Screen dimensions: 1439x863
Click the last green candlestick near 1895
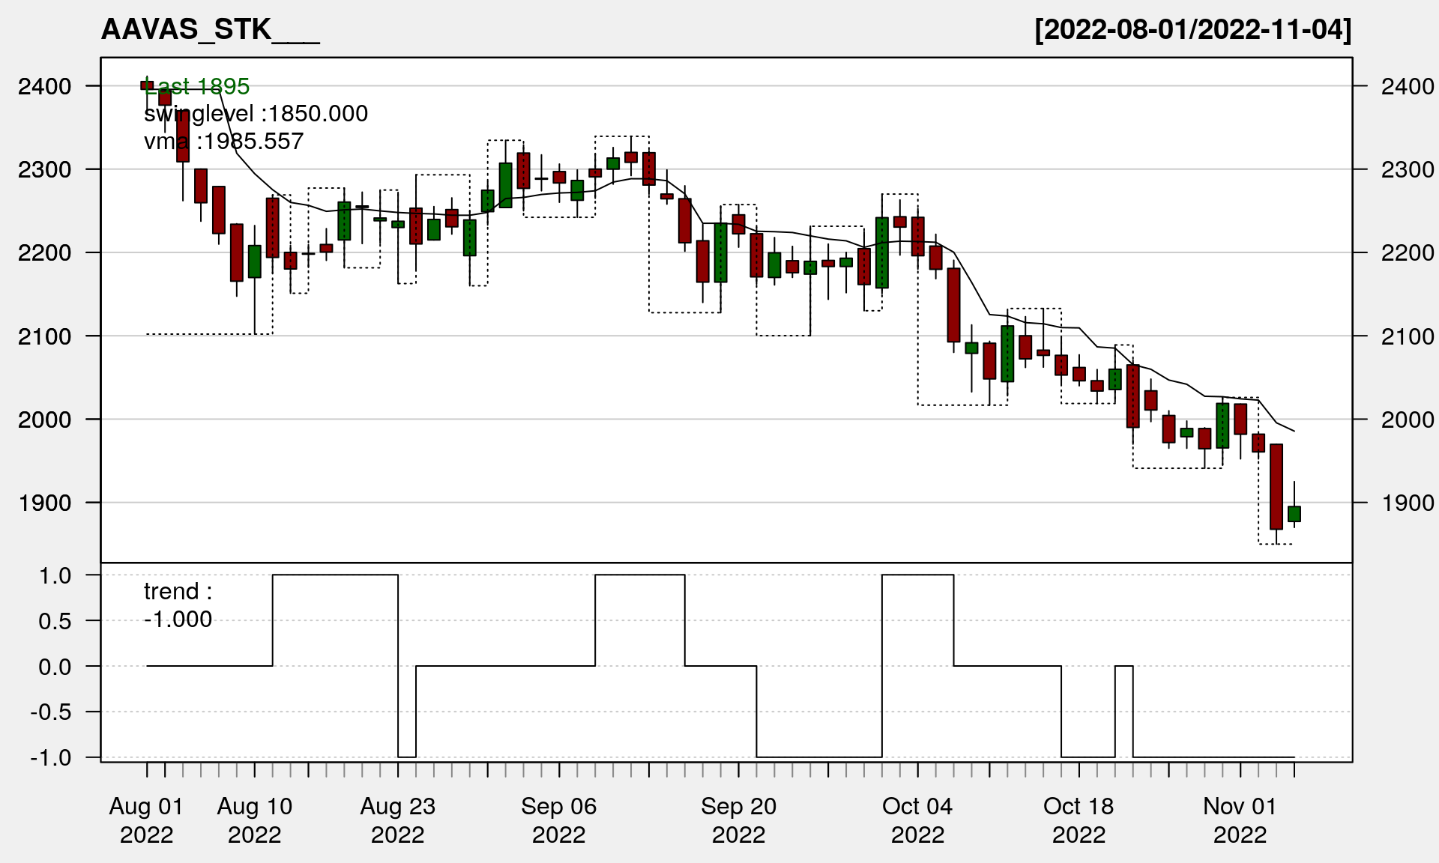[1294, 514]
